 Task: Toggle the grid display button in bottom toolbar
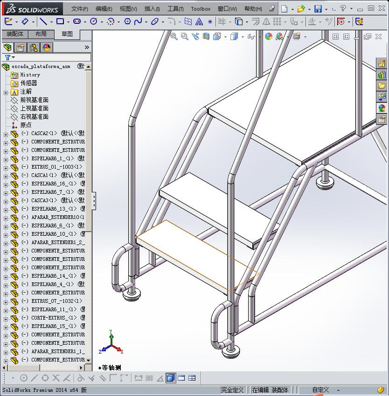[x=149, y=378]
